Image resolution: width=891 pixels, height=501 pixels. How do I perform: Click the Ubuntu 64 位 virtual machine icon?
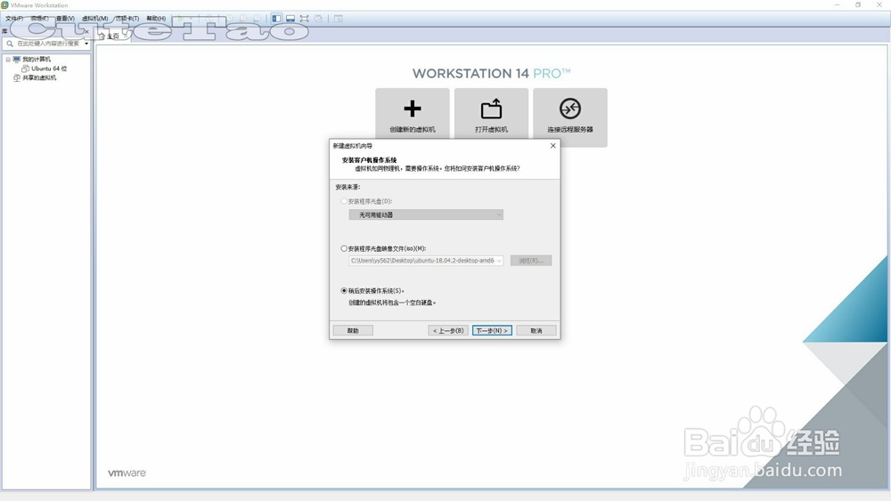(x=25, y=69)
